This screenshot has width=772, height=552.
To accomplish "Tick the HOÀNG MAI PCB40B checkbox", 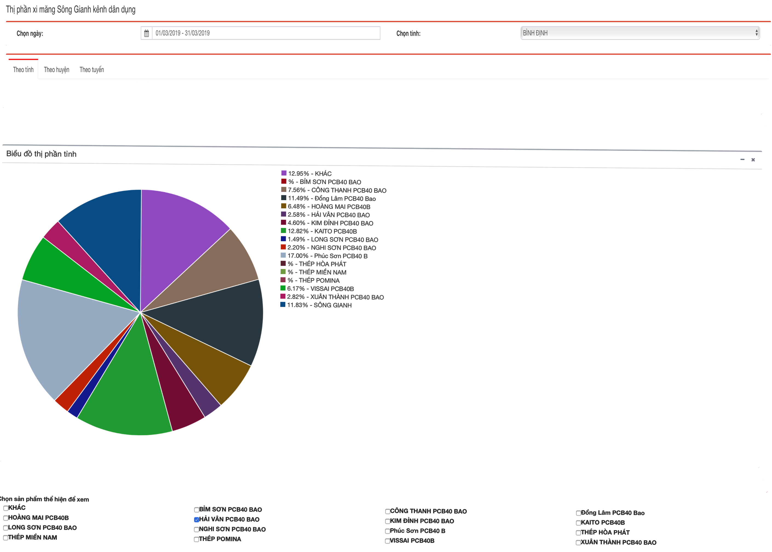I will pyautogui.click(x=6, y=518).
